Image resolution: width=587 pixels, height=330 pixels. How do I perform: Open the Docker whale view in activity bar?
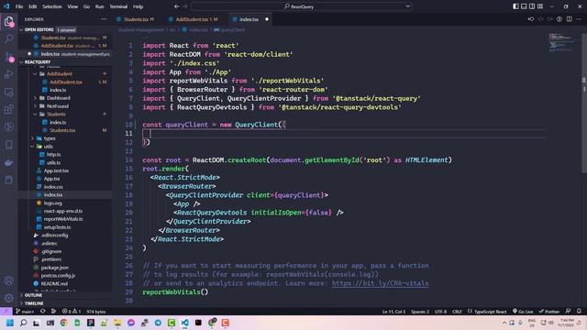(8, 163)
